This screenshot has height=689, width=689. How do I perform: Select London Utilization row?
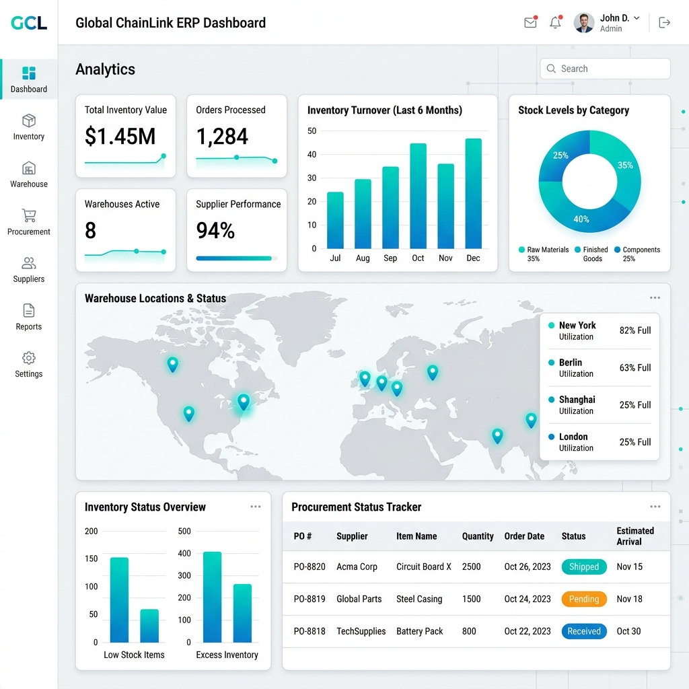click(600, 442)
